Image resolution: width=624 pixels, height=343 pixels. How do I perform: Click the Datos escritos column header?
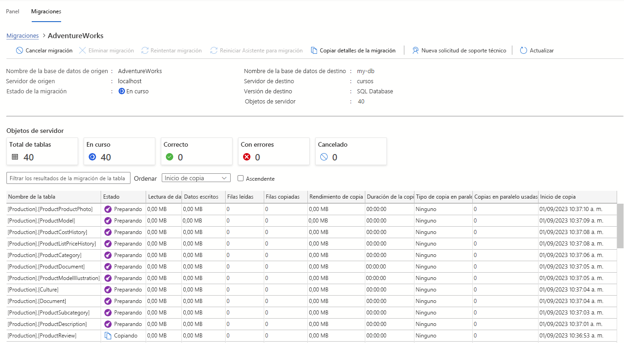click(x=204, y=197)
